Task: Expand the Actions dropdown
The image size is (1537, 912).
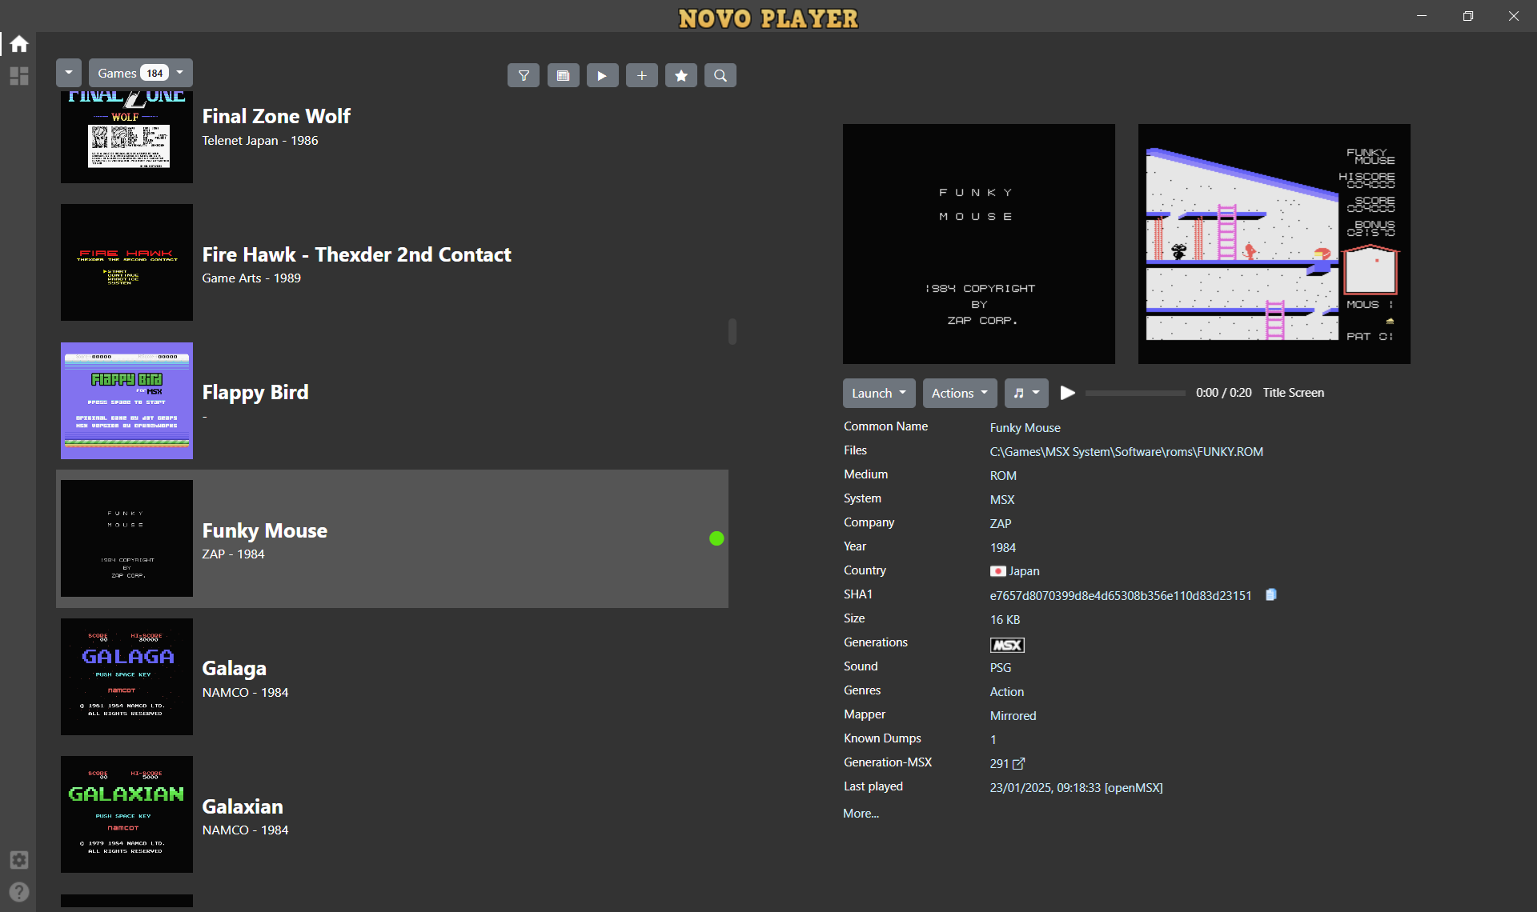Action: tap(960, 393)
